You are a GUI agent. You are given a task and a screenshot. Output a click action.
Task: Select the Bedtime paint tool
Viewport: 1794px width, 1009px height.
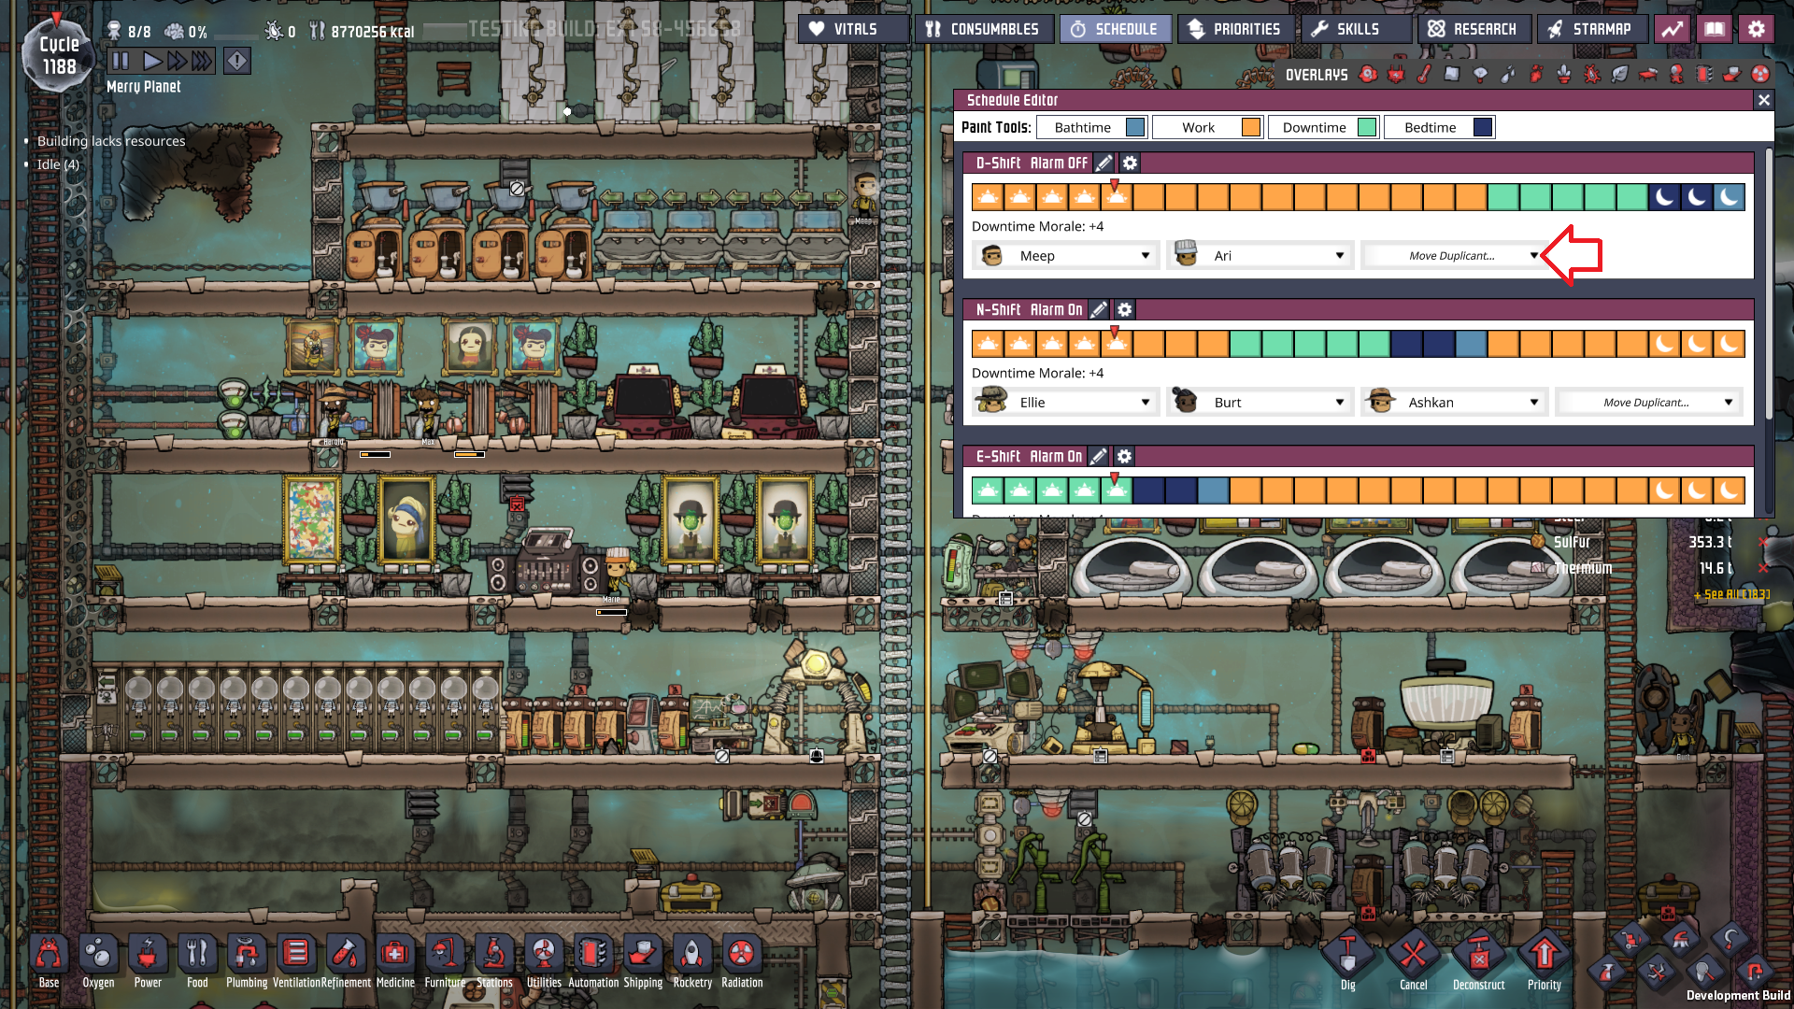(x=1439, y=128)
